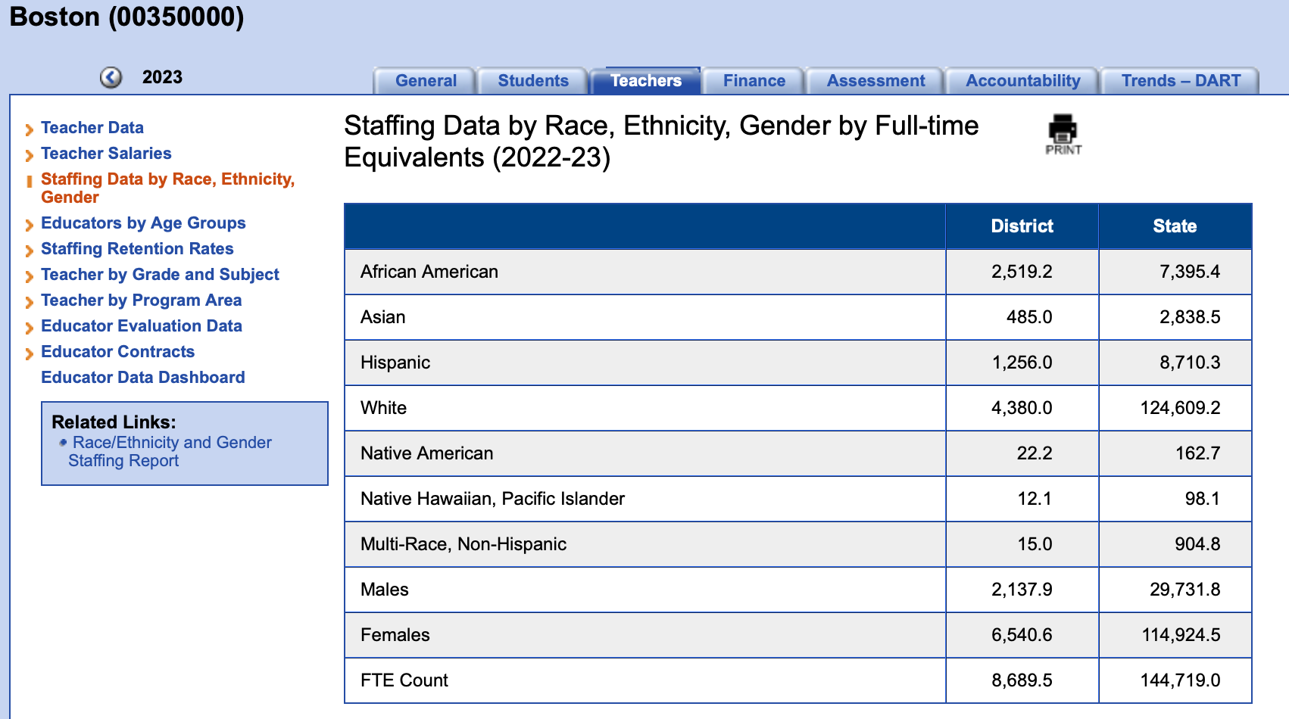Click Females state value 114,924.5
Screen dimensions: 1289x719
pos(1181,635)
